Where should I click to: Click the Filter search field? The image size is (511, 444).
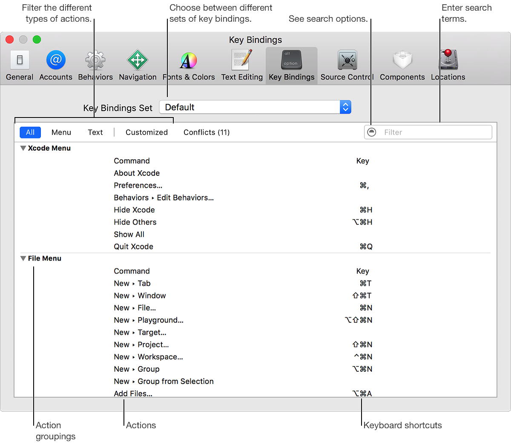(x=428, y=132)
